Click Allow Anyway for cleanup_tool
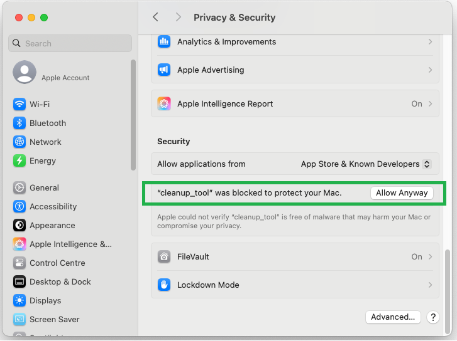The height and width of the screenshot is (341, 457). click(402, 193)
